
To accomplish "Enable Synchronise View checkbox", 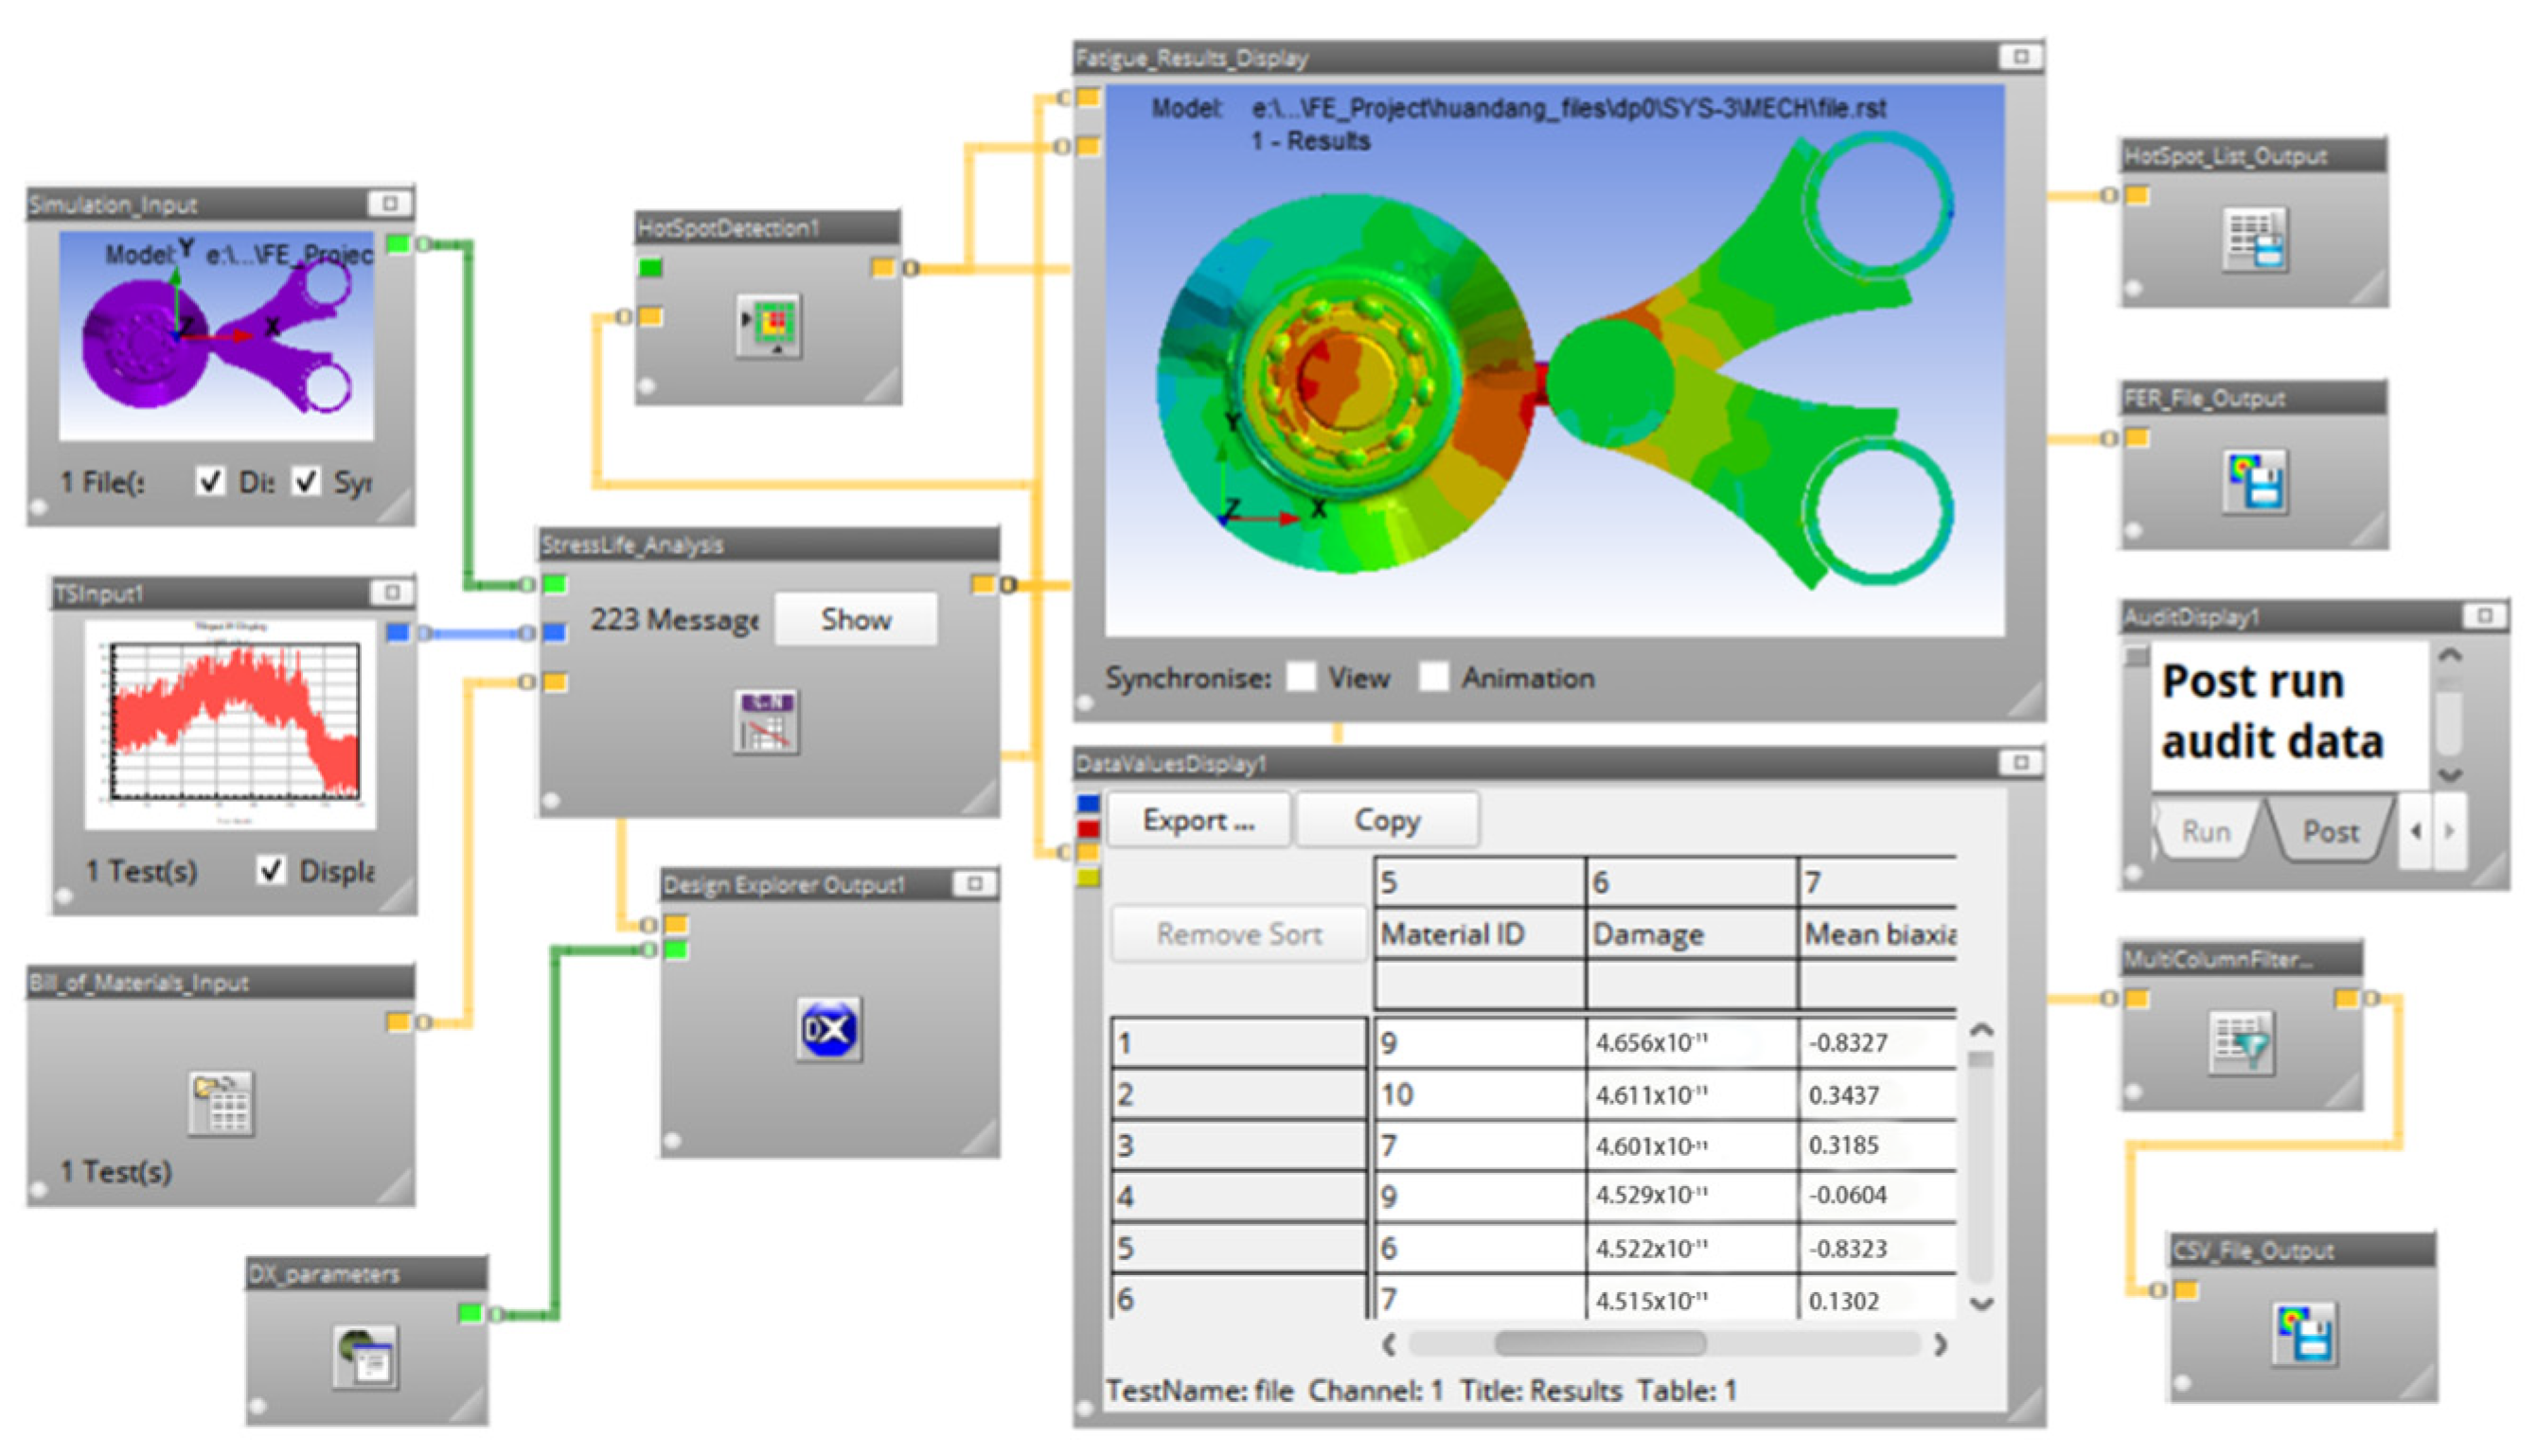I will pos(1301,677).
